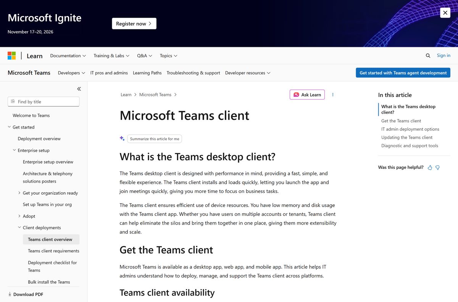
Task: Collapse the Enterprise setup node
Action: click(x=15, y=150)
